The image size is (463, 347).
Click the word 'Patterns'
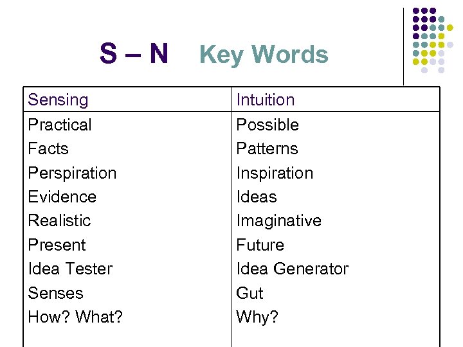pos(267,148)
